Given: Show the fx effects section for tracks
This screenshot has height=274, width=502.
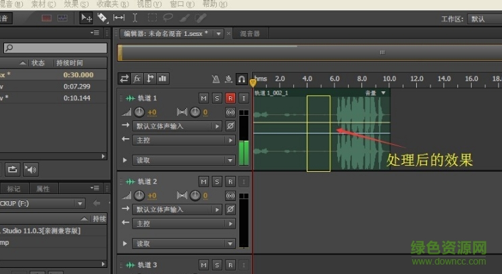Looking at the screenshot, I should click(x=137, y=78).
